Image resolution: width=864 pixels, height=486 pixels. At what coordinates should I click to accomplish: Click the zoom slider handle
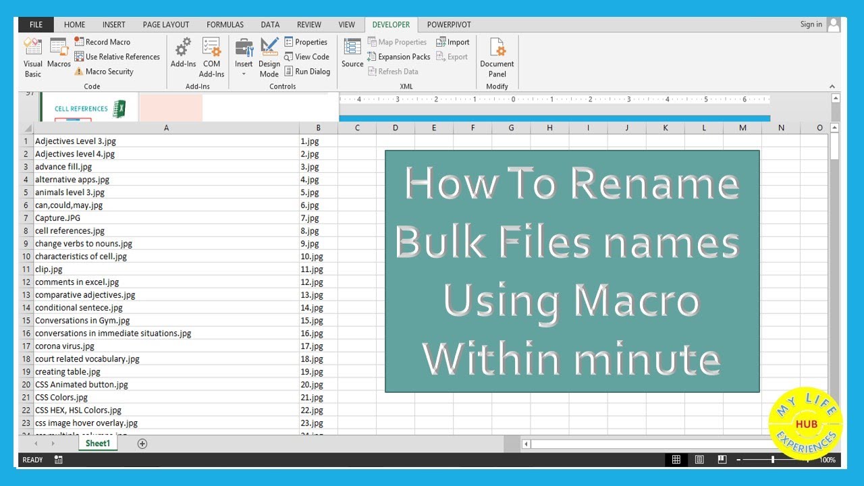click(x=773, y=460)
